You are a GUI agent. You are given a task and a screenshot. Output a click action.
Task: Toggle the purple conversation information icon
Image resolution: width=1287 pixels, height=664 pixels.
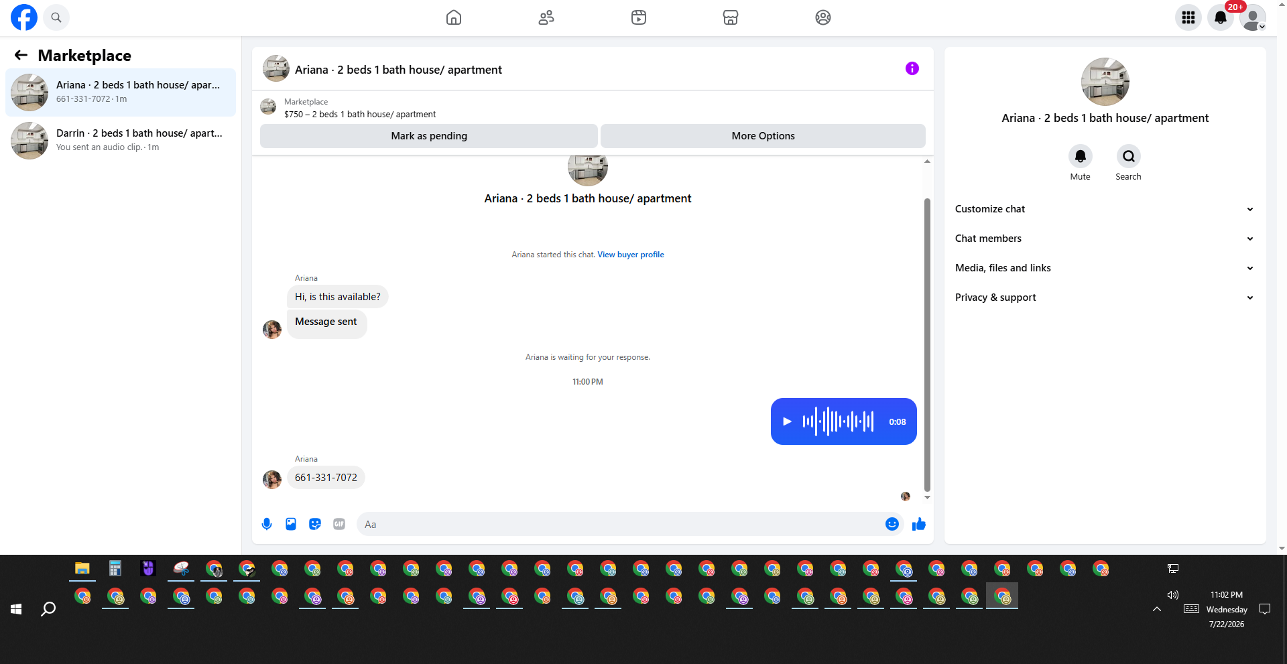click(x=912, y=68)
